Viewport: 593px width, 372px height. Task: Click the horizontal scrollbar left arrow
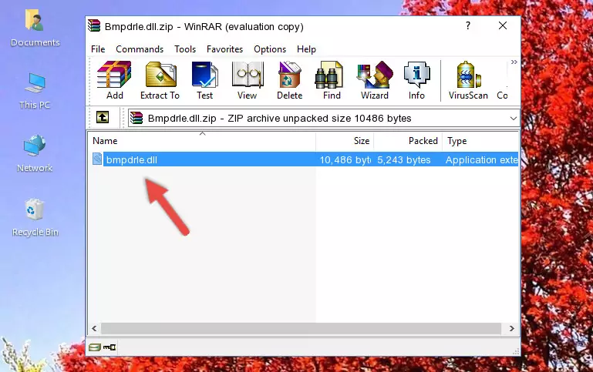tap(95, 329)
